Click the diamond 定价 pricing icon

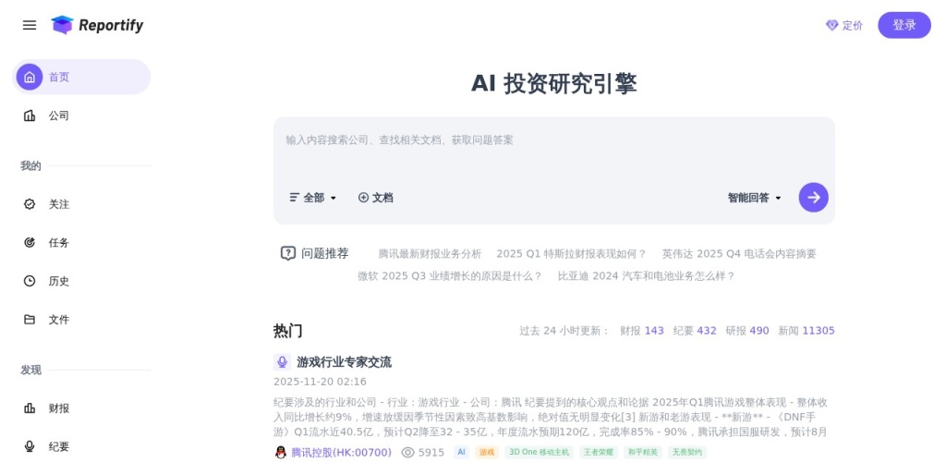[832, 25]
